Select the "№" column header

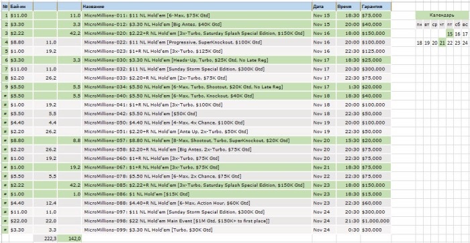tap(5, 6)
